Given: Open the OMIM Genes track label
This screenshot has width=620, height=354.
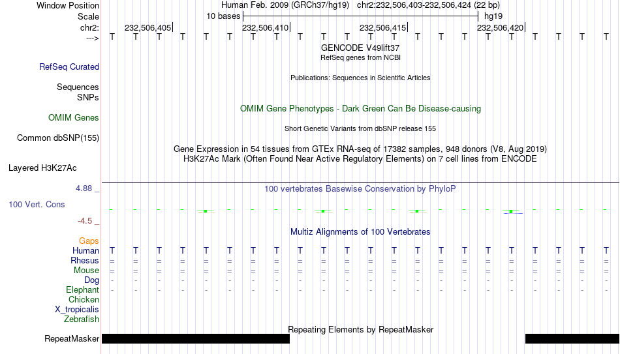Looking at the screenshot, I should 74,118.
